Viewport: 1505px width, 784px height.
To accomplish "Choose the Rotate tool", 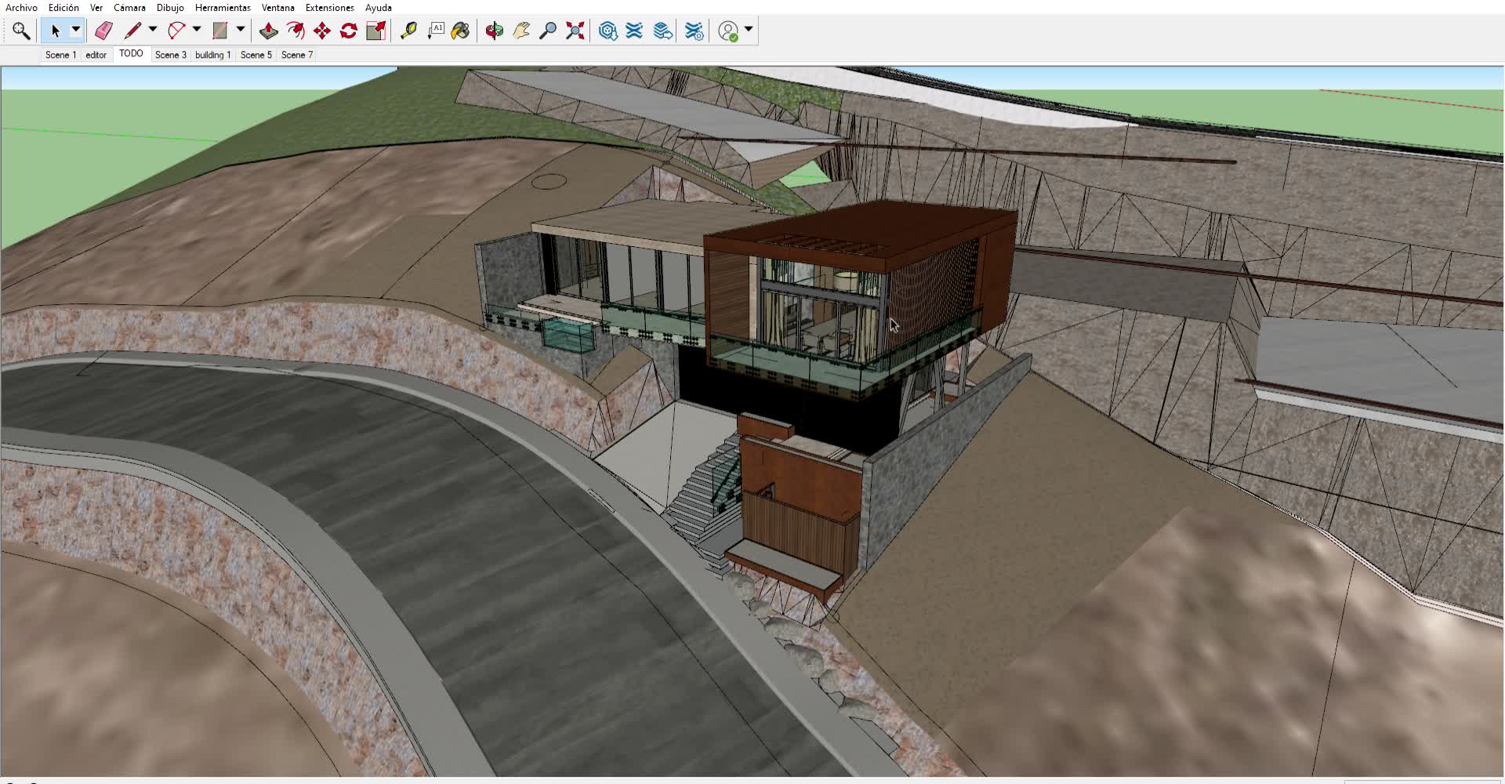I will click(349, 31).
